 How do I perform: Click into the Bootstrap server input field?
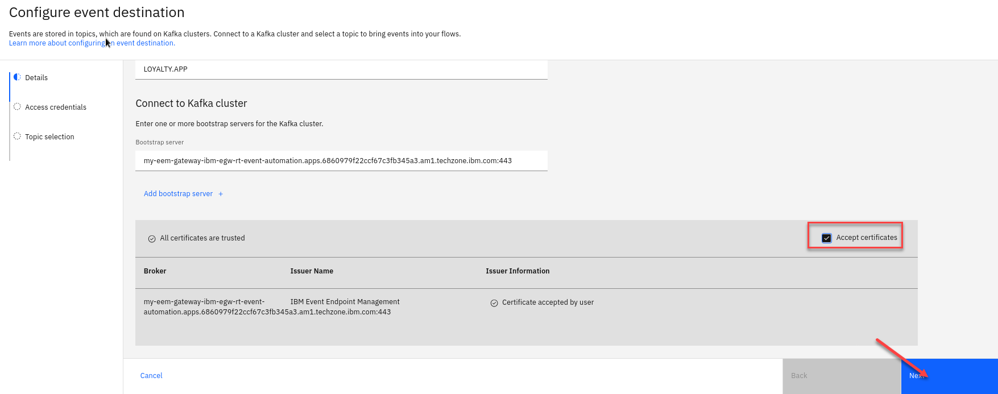coord(341,161)
